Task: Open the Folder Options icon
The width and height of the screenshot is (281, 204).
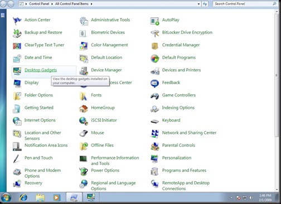Action: 17,96
